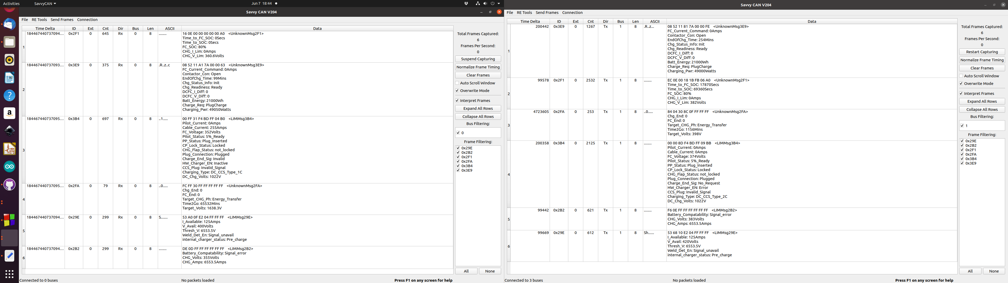Show applications grid at dock bottom
1008x283 pixels.
point(9,274)
